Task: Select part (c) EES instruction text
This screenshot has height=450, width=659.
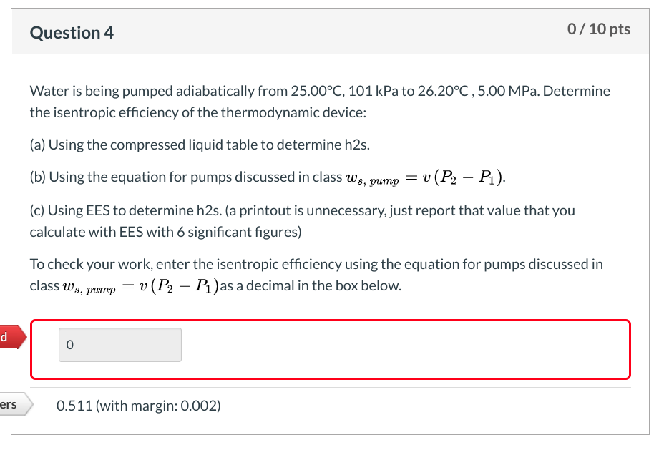Action: (x=301, y=218)
